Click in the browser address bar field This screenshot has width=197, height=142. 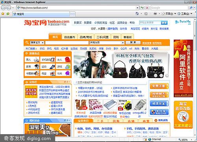tap(78, 8)
